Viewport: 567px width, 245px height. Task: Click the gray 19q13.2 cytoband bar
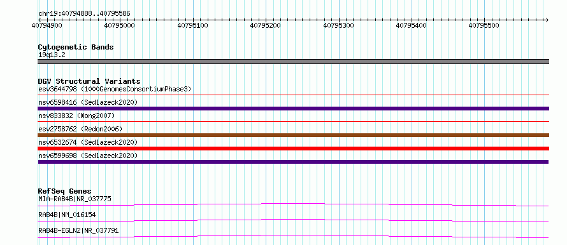(293, 62)
